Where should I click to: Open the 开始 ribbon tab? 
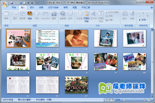[14, 7]
